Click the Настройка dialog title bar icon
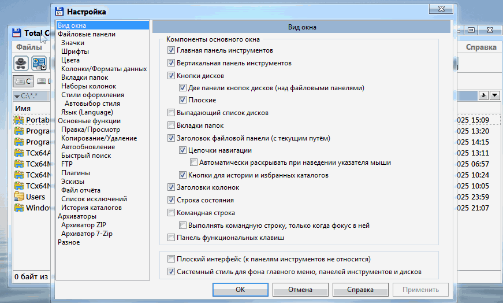Screen dimensions: 503x303 point(59,12)
